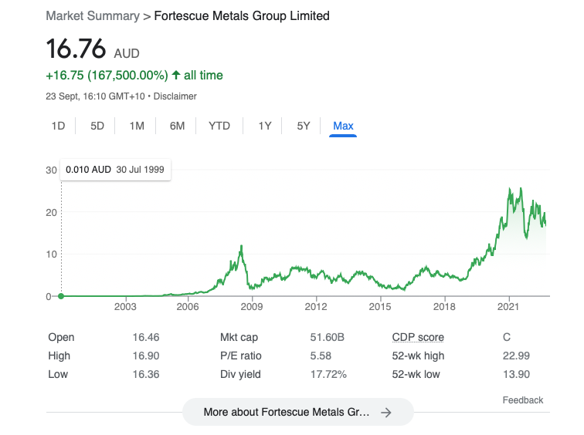Click the CDP score label
This screenshot has width=584, height=435.
418,337
